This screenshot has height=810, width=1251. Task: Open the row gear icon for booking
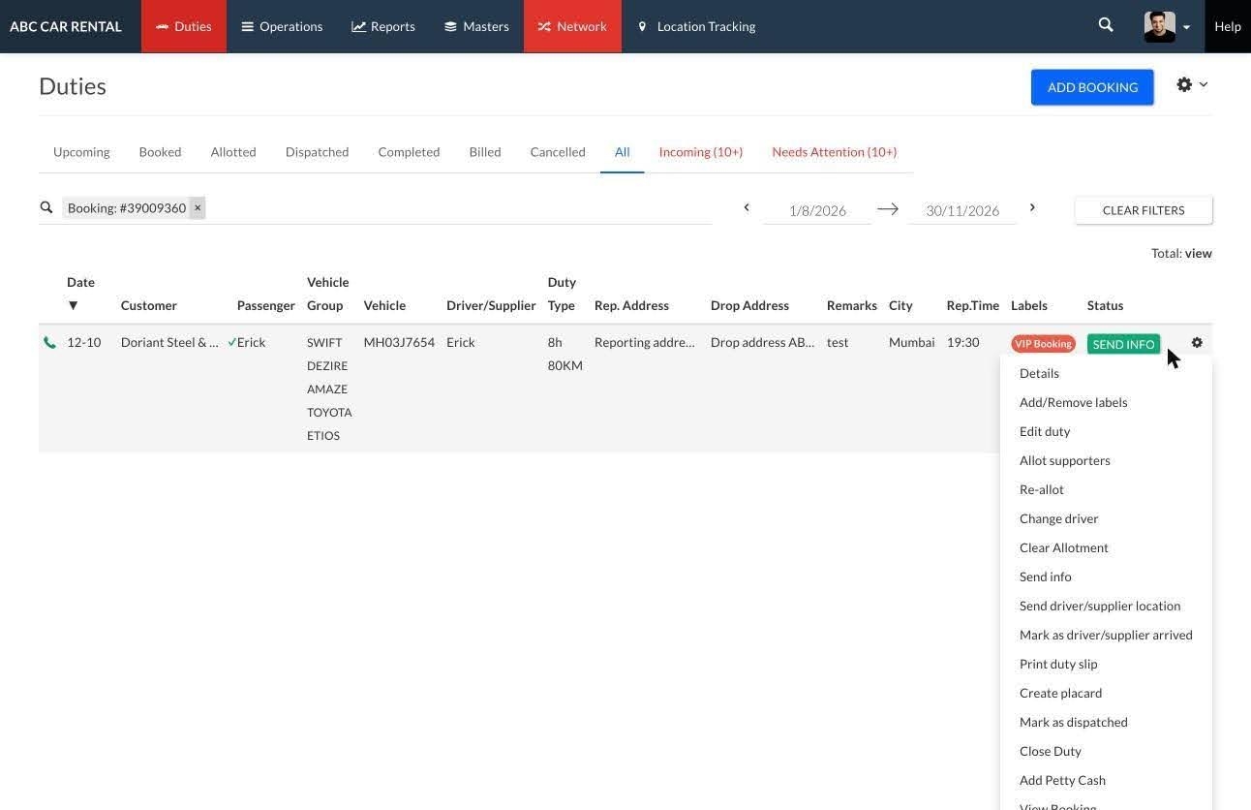coord(1197,342)
